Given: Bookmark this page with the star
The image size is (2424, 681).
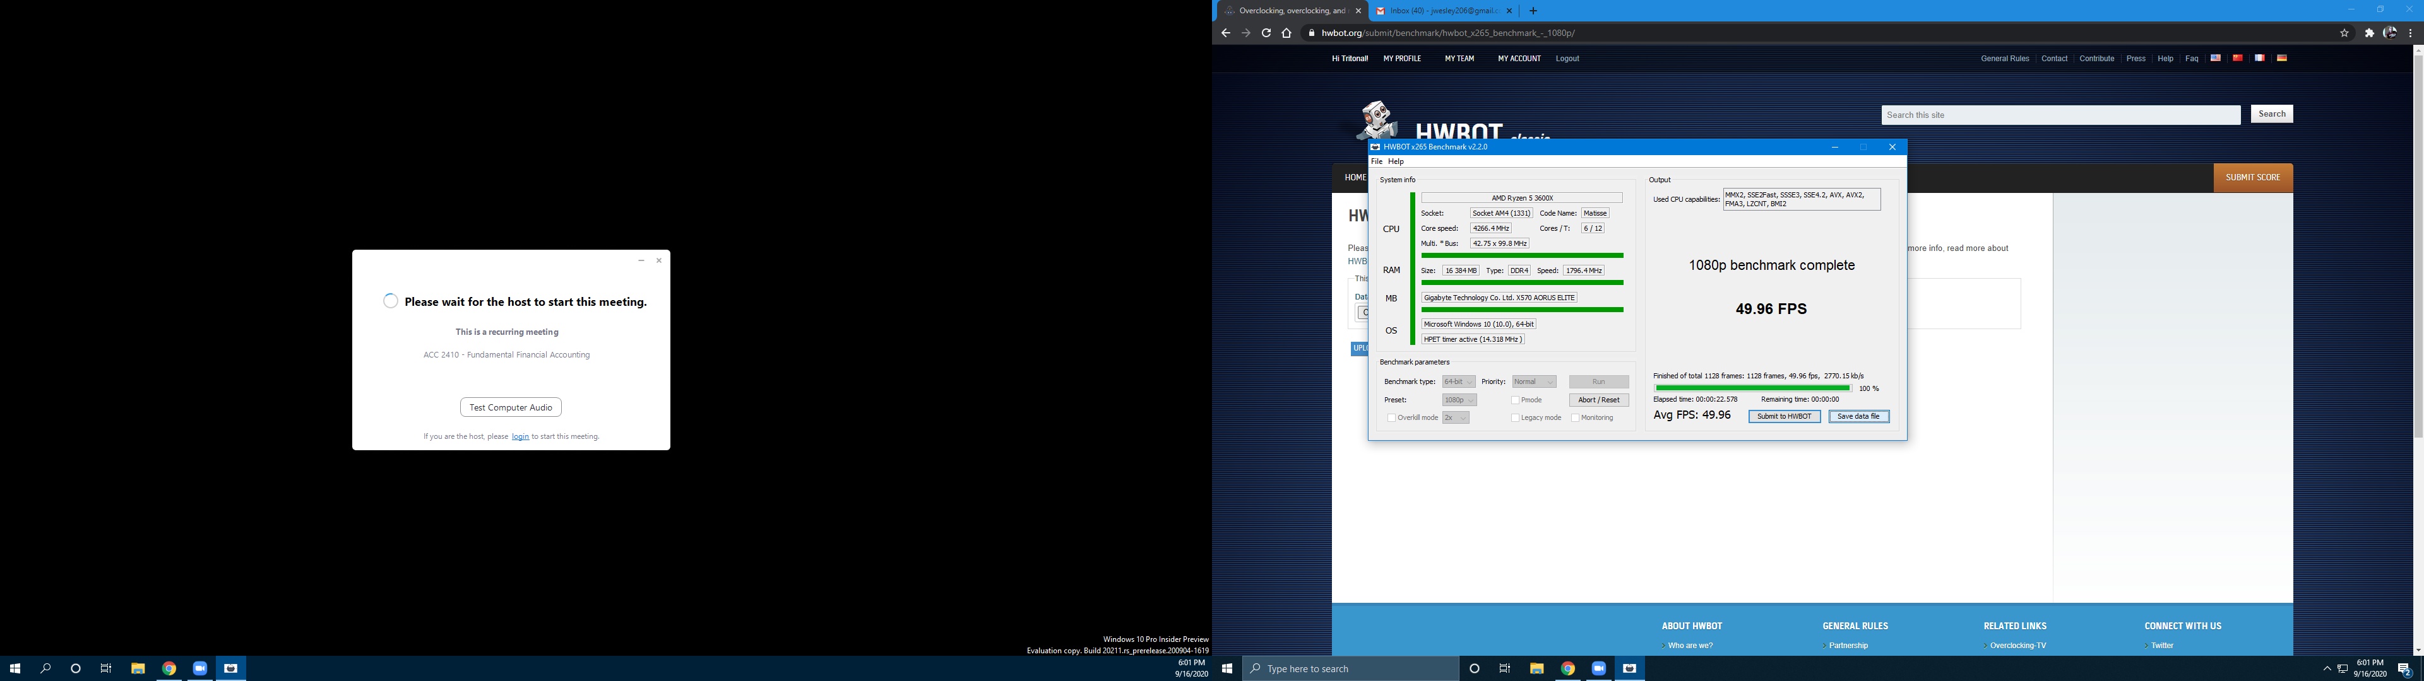Looking at the screenshot, I should [x=2345, y=33].
